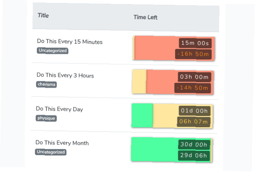255x172 pixels.
Task: Click Uncategorized tag under Every Month task
Action: click(51, 152)
